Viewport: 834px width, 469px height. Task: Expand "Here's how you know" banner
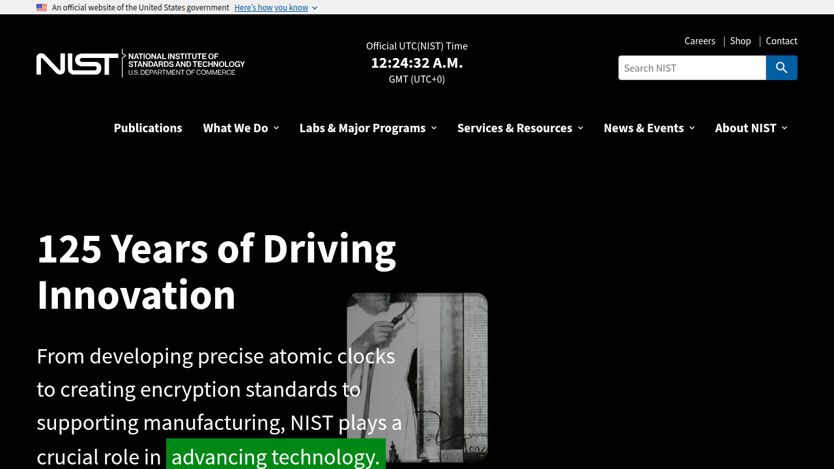276,8
